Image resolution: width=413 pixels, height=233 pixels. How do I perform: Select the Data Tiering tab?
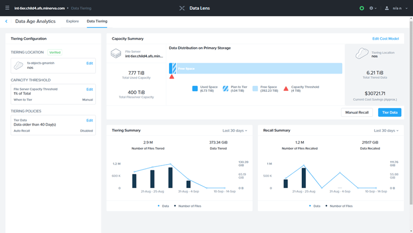click(x=97, y=21)
